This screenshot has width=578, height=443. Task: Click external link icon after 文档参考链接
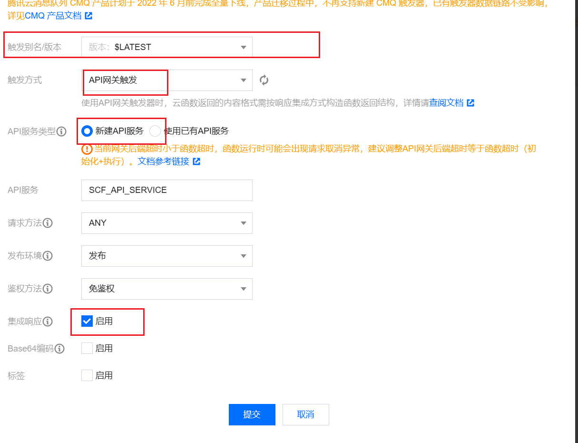tap(196, 161)
